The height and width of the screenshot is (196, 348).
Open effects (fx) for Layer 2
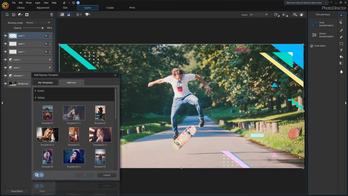[46, 44]
